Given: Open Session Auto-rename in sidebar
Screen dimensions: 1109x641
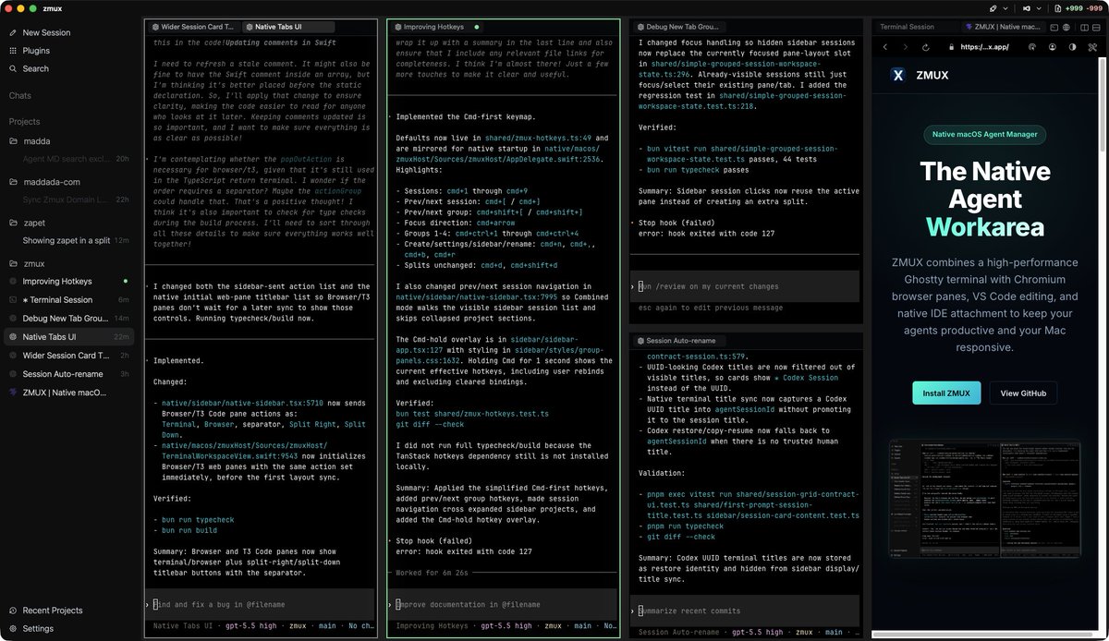Looking at the screenshot, I should (x=69, y=373).
